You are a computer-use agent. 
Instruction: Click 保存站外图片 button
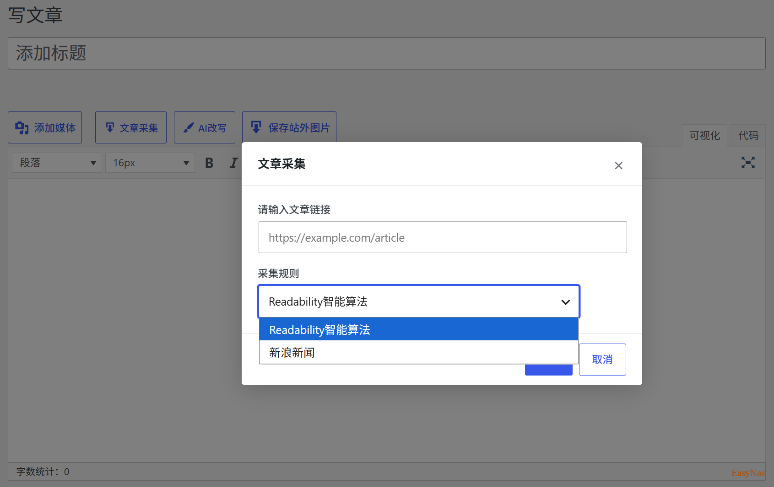point(289,127)
